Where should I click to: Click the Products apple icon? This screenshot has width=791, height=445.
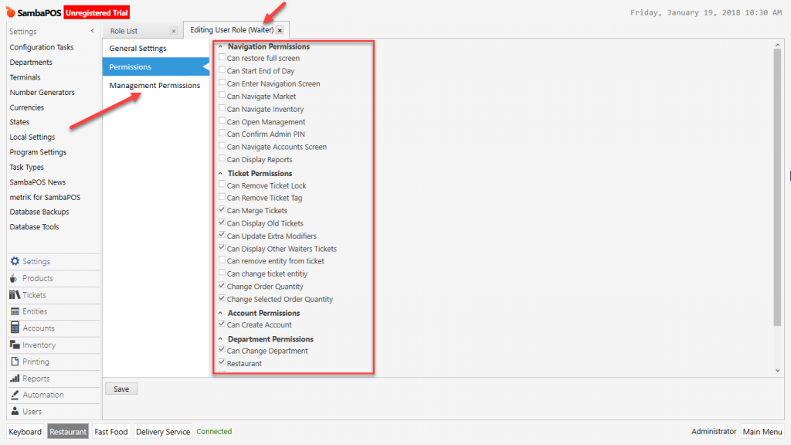[x=14, y=278]
